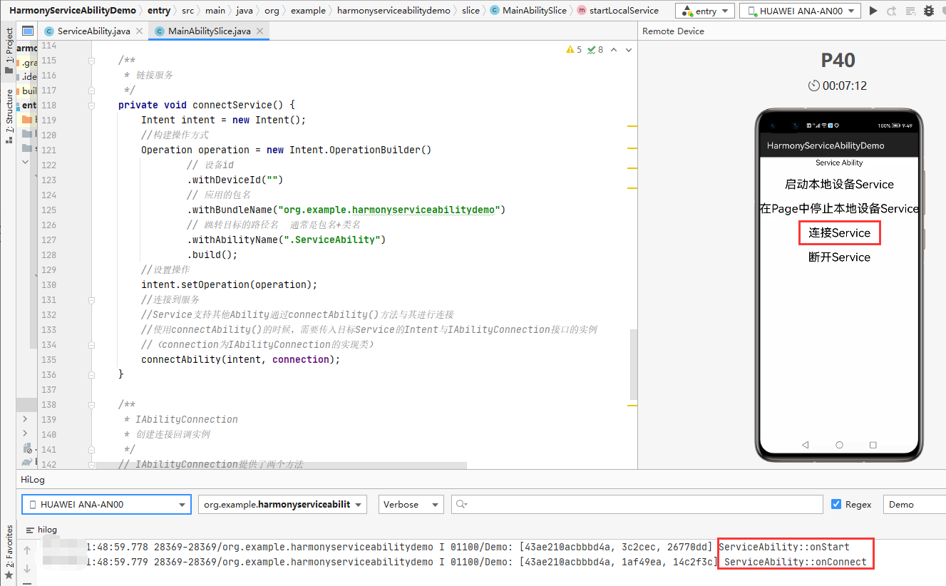Click the withAbilityName(".ServiceAbility") line
946x586 pixels.
286,240
